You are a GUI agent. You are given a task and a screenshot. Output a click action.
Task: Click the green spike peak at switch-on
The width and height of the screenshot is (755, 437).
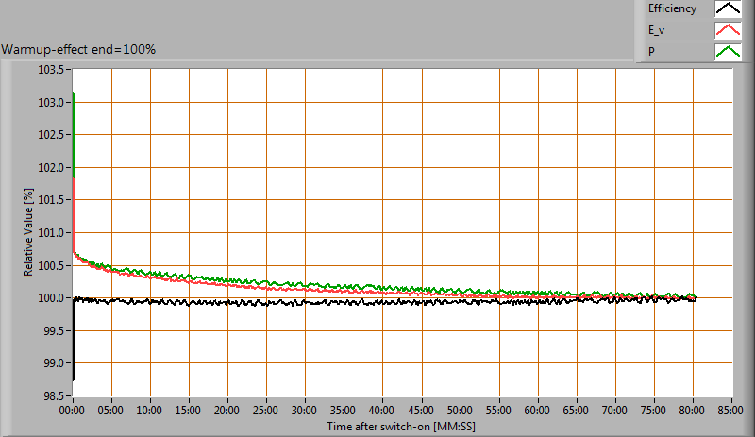click(x=74, y=94)
